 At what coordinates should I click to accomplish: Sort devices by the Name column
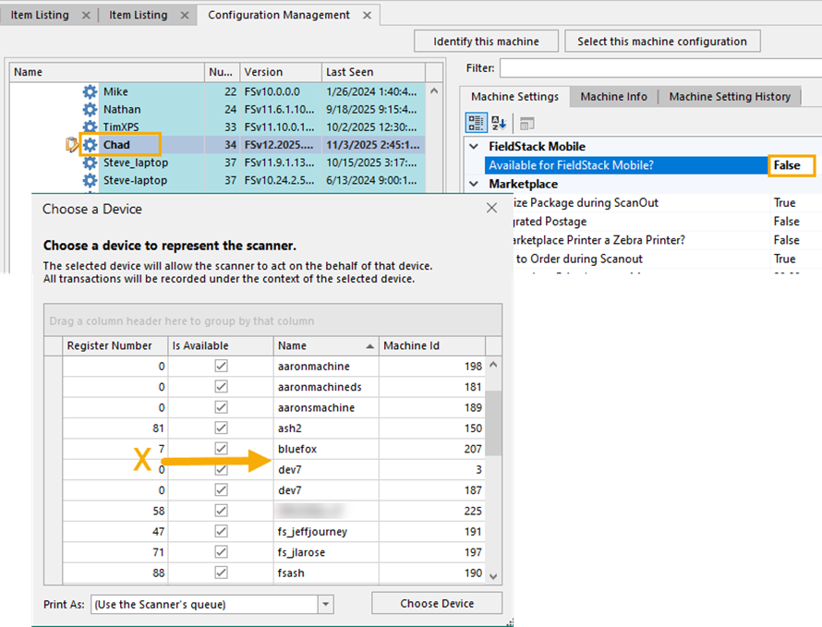point(325,346)
